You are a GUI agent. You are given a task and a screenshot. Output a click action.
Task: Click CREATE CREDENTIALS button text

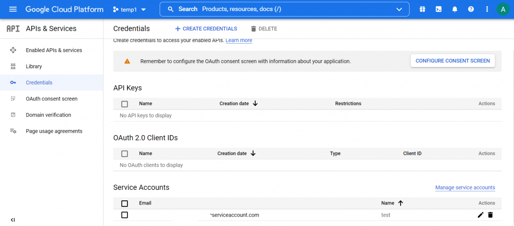tap(210, 29)
